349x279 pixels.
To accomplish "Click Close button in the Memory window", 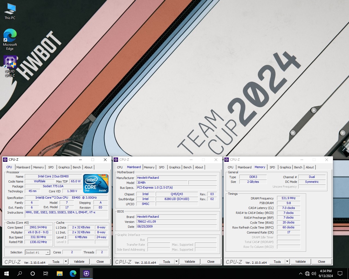I will (x=321, y=262).
